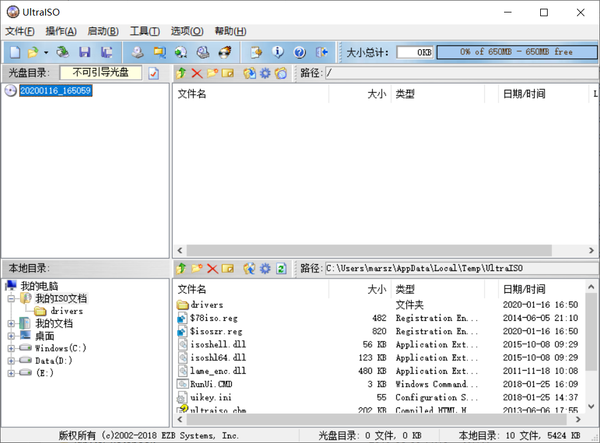Open the 启动(B) menu
Image resolution: width=600 pixels, height=443 pixels.
coord(103,31)
